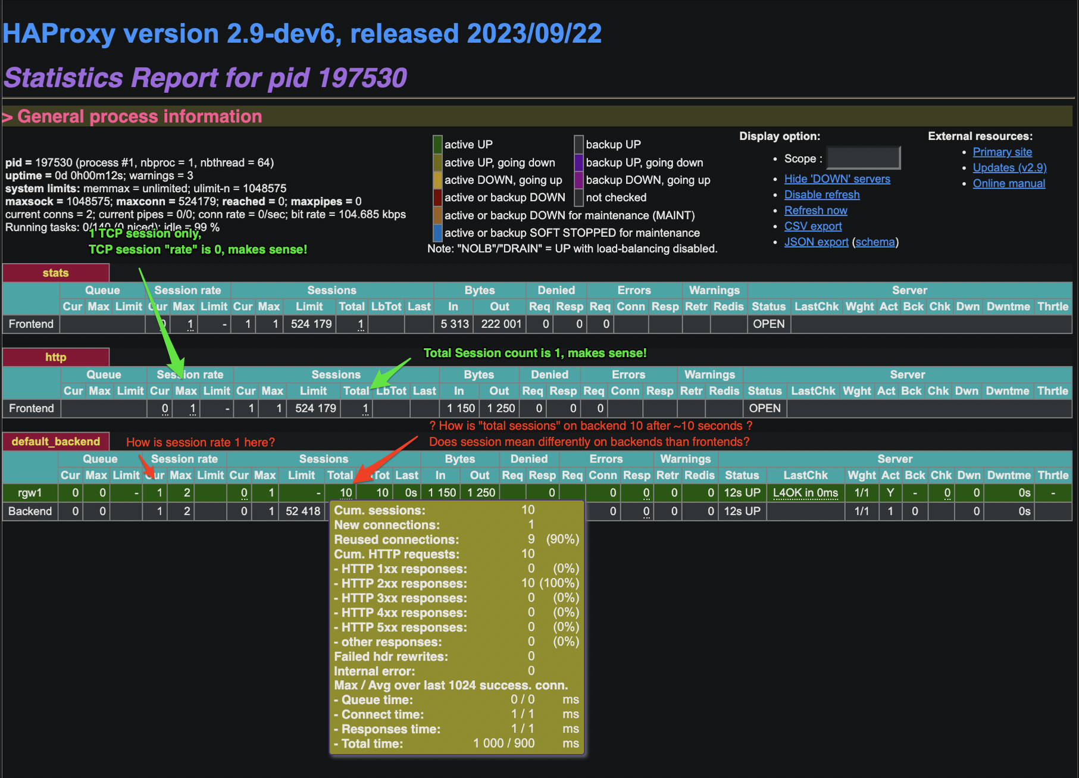Click the backup DOWN, going up color swatch
This screenshot has height=778, width=1079.
pyautogui.click(x=578, y=180)
